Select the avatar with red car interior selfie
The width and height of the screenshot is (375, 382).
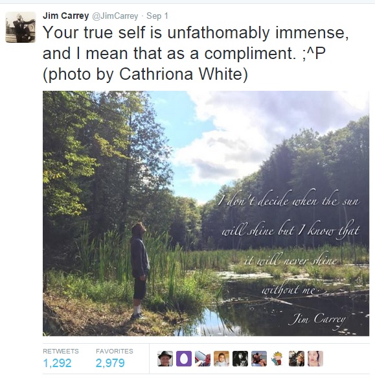pos(203,359)
